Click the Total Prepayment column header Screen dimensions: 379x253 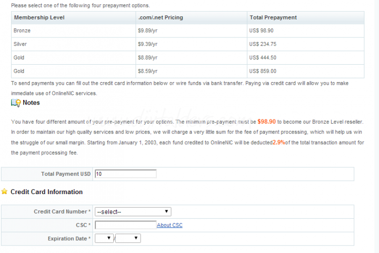[x=273, y=17]
